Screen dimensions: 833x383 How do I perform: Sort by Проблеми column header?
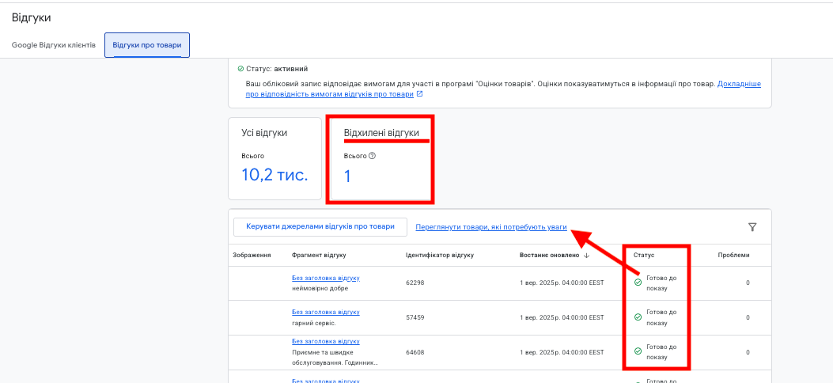(x=733, y=256)
